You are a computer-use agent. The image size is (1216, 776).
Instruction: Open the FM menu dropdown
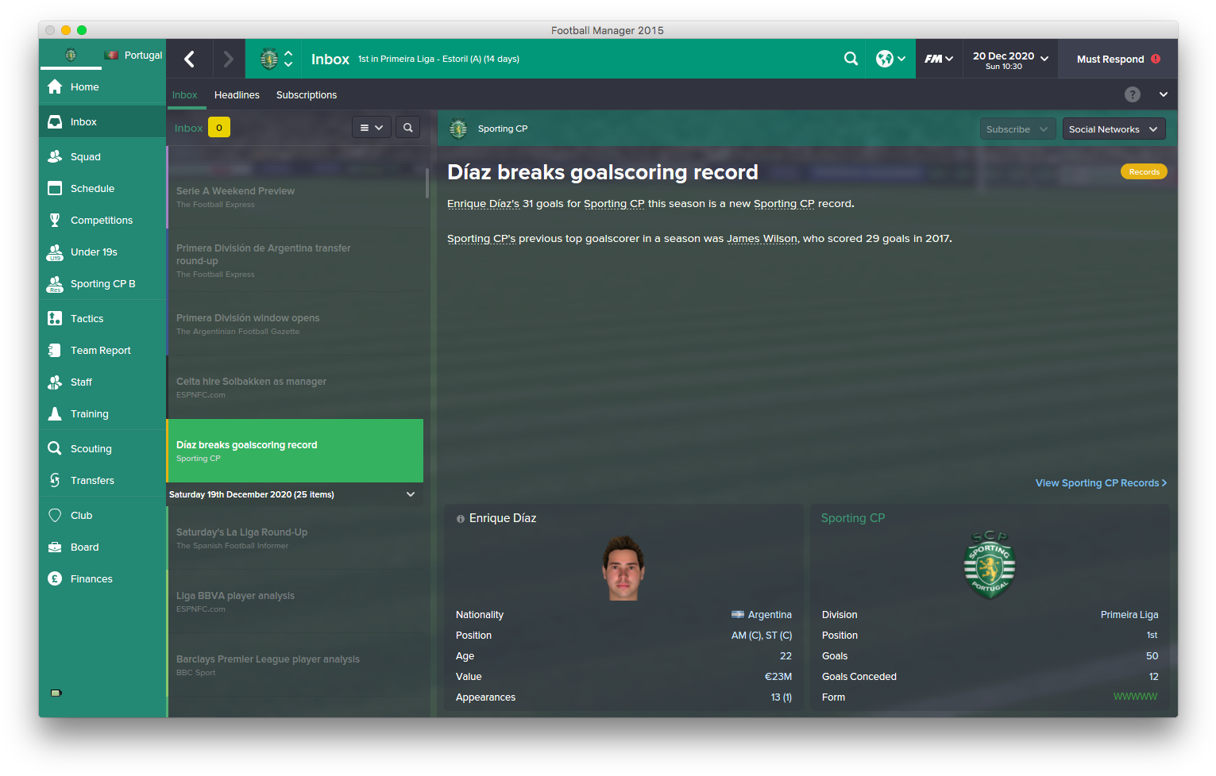[x=939, y=59]
